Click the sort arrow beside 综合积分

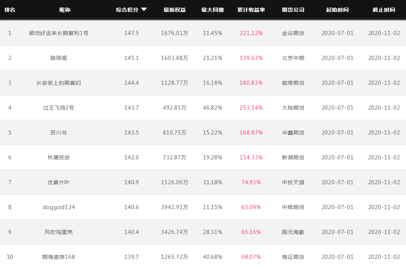[144, 9]
